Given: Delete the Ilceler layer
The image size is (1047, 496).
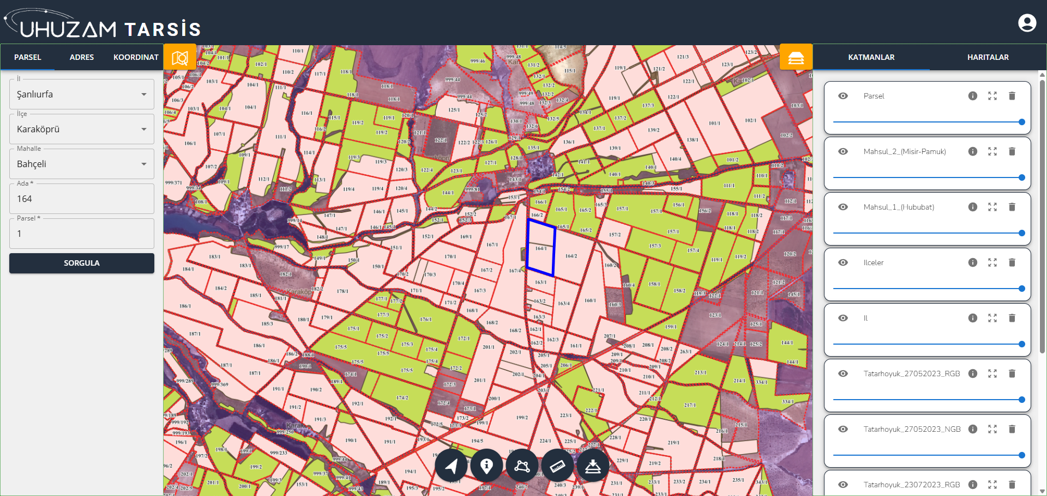Looking at the screenshot, I should click(x=1012, y=262).
